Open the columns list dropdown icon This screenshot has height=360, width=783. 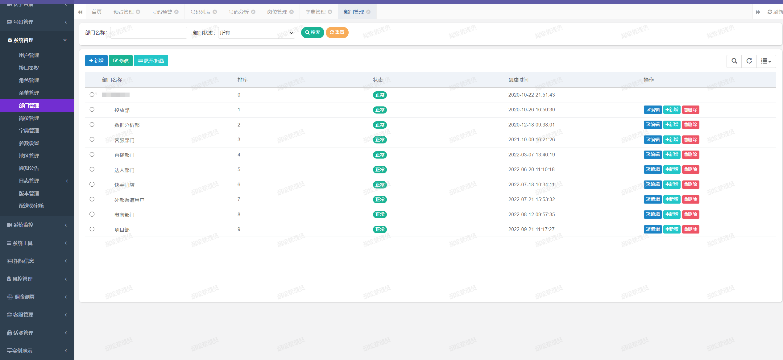click(x=766, y=61)
